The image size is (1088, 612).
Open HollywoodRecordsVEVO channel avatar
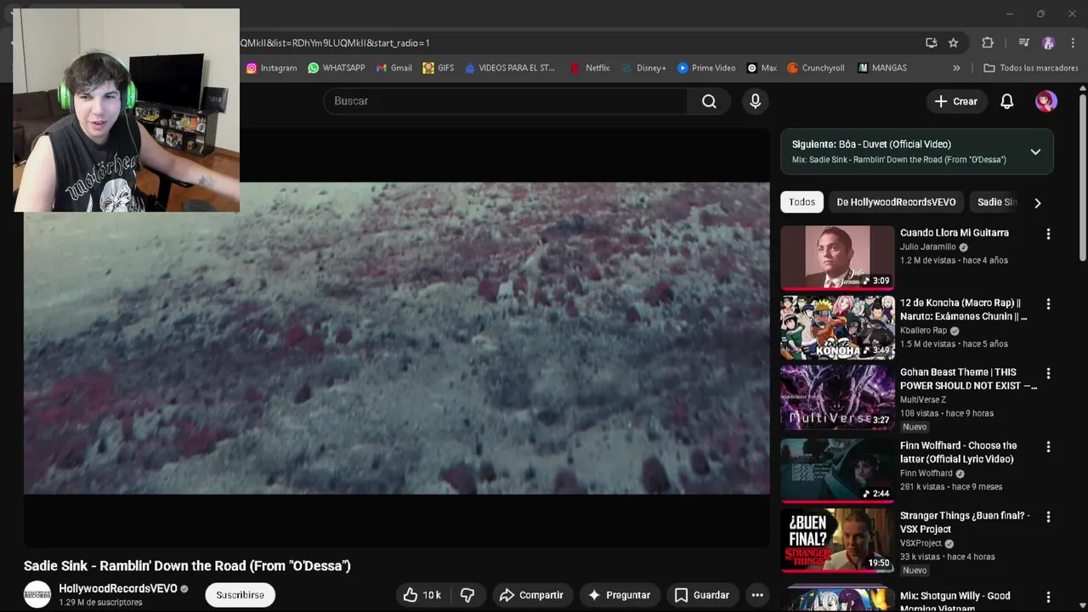pyautogui.click(x=37, y=595)
